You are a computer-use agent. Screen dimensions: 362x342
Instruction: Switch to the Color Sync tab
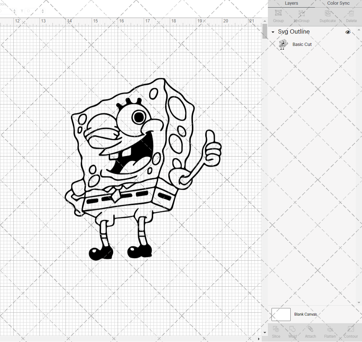pyautogui.click(x=338, y=3)
